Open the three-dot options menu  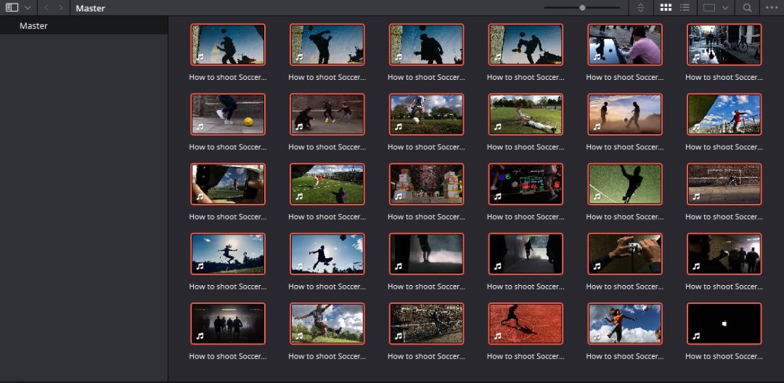click(772, 7)
